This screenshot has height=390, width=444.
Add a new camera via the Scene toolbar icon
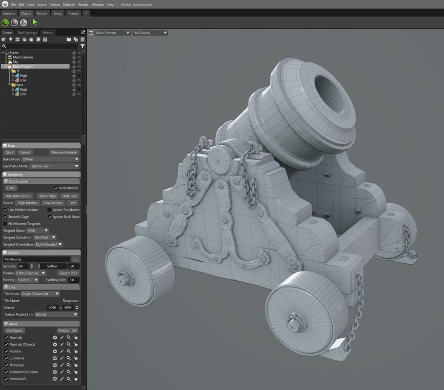click(x=18, y=39)
